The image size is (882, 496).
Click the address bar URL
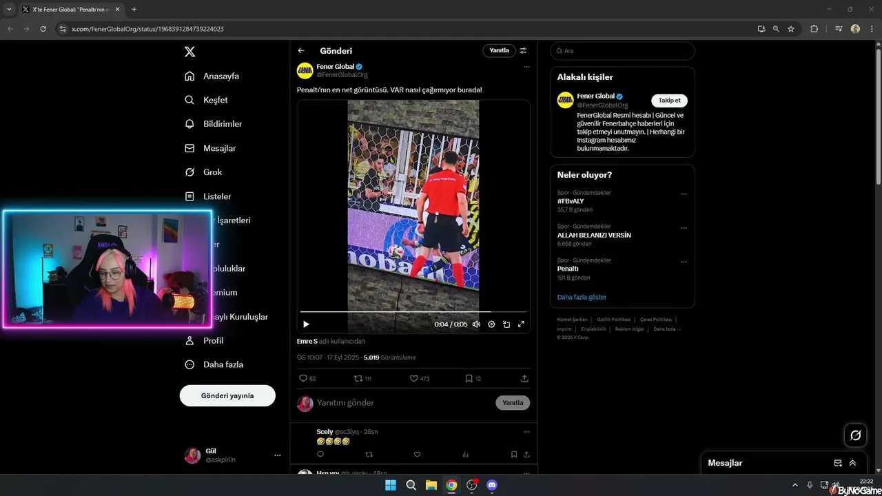pos(147,29)
